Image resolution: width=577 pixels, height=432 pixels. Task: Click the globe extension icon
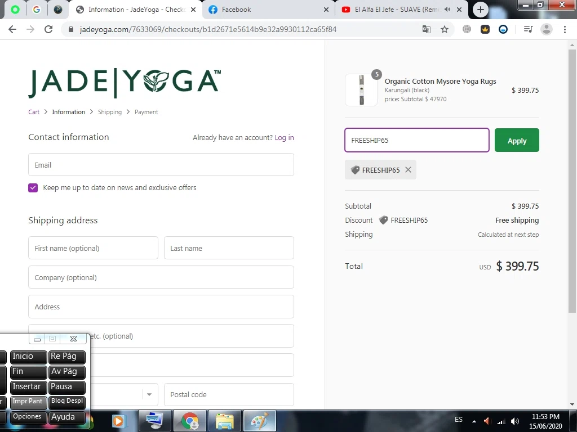[467, 29]
